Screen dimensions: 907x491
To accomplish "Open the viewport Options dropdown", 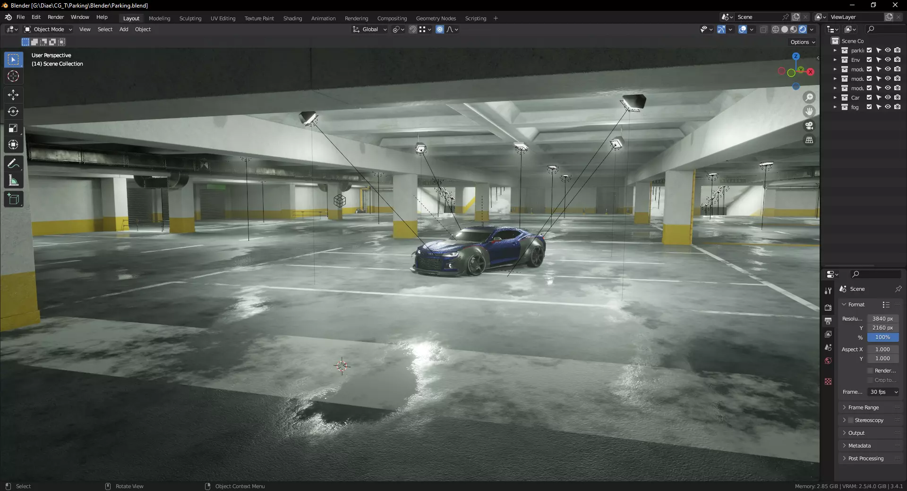I will (803, 42).
